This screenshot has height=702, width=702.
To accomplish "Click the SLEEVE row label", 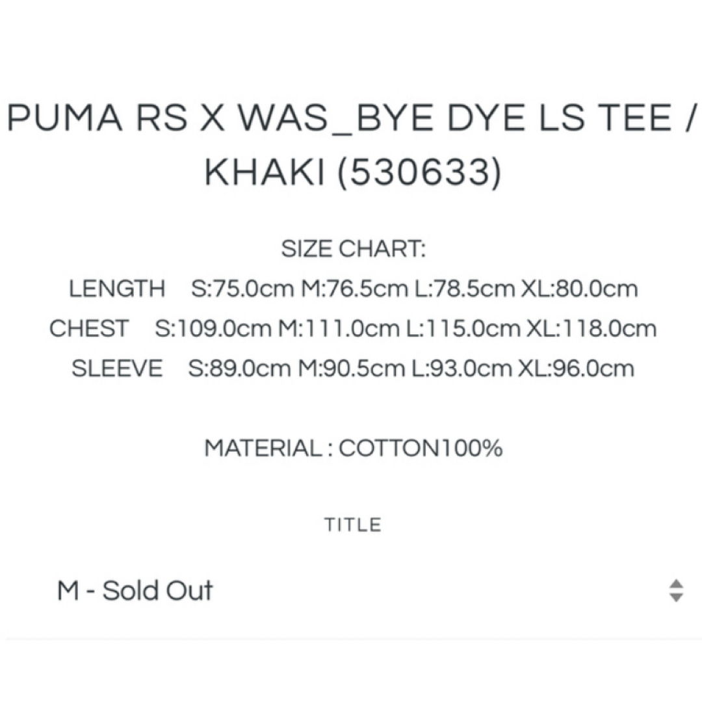I will [x=117, y=369].
